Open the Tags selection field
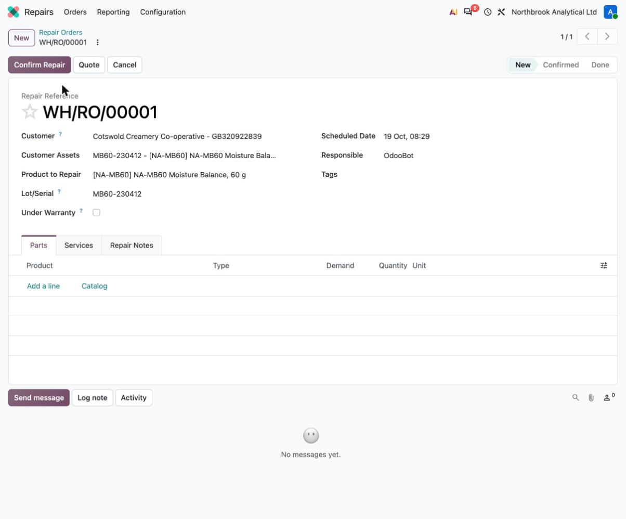The width and height of the screenshot is (626, 519). [493, 175]
